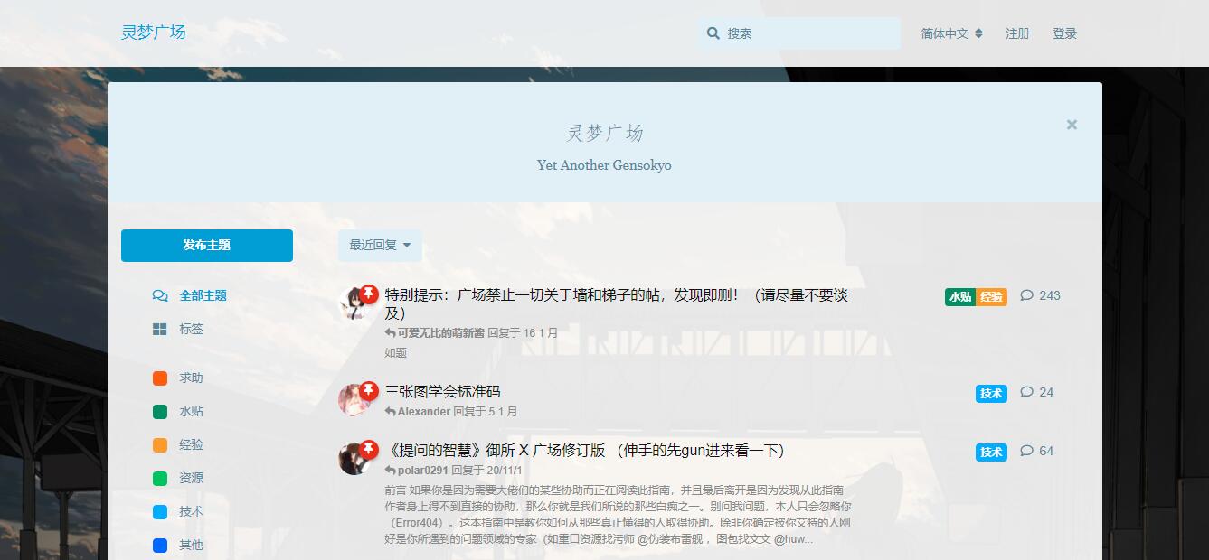Image resolution: width=1209 pixels, height=560 pixels.
Task: Click the tags grid icon in sidebar
Action: pos(160,330)
